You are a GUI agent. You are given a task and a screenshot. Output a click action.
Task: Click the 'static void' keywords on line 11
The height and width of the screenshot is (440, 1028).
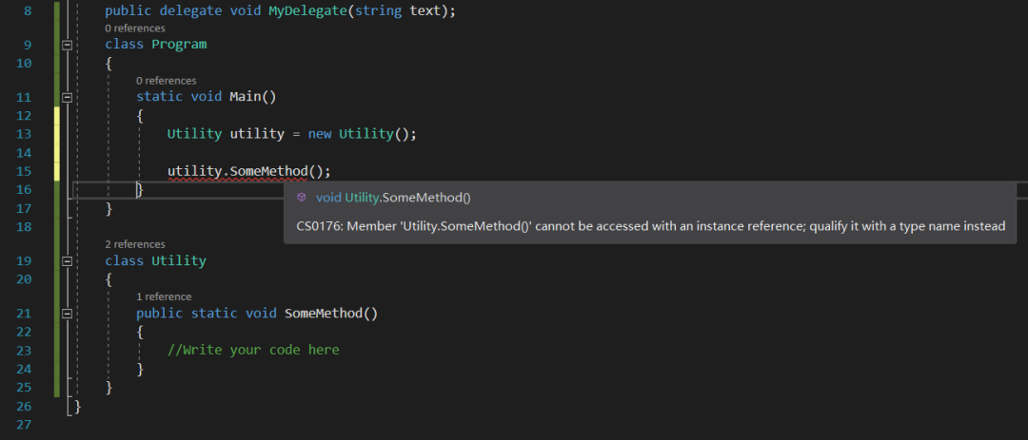tap(179, 97)
